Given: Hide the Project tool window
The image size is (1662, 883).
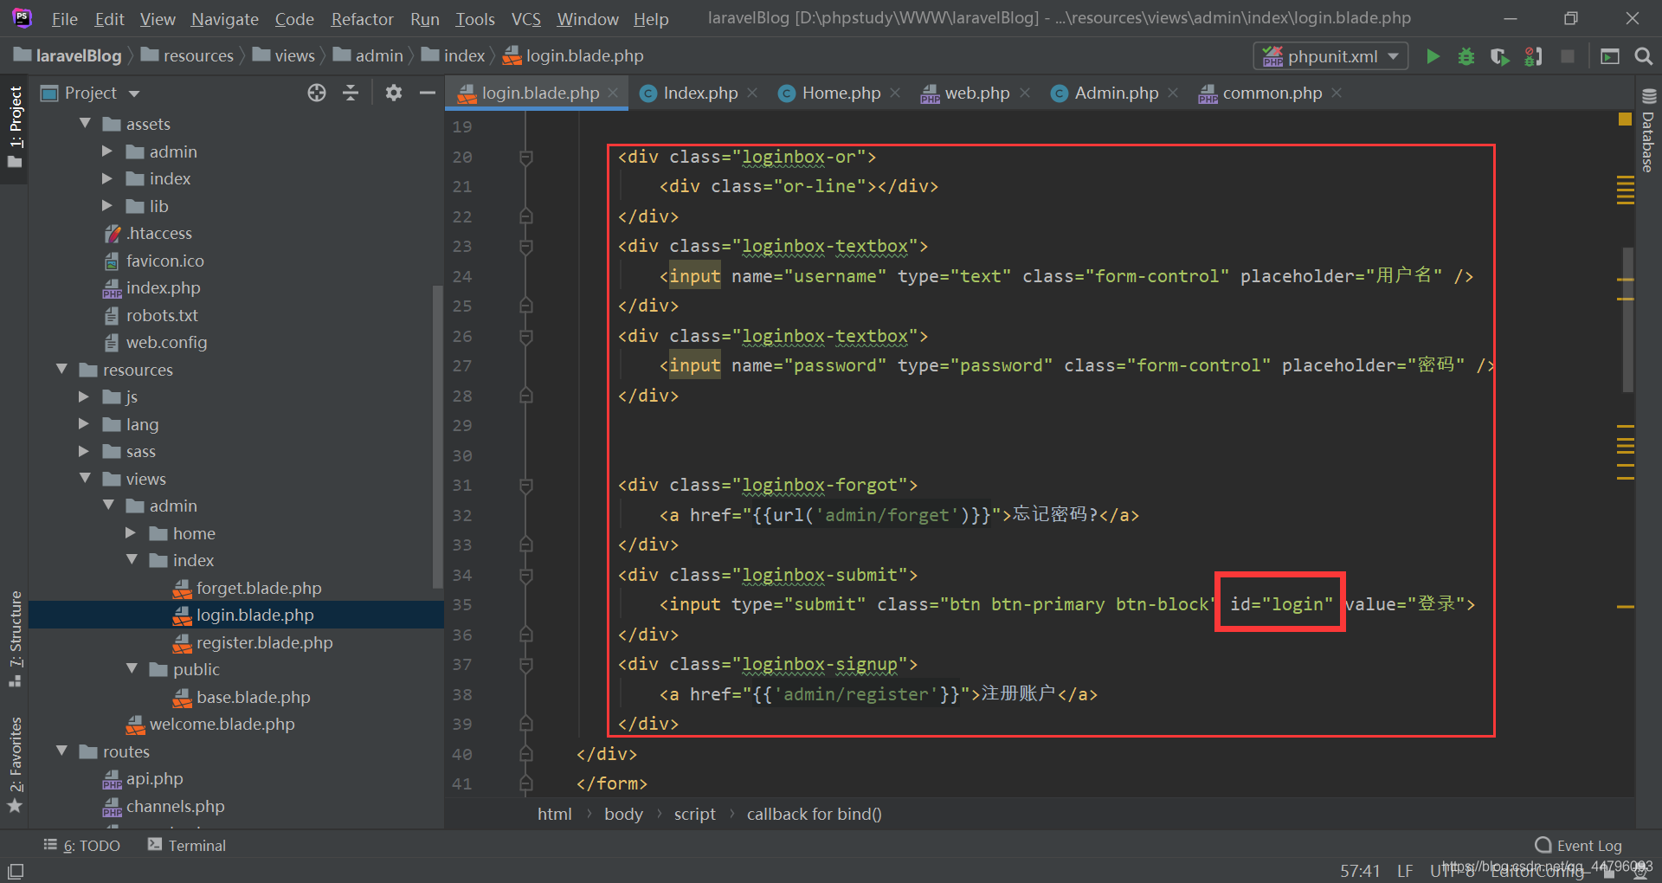Looking at the screenshot, I should (428, 93).
